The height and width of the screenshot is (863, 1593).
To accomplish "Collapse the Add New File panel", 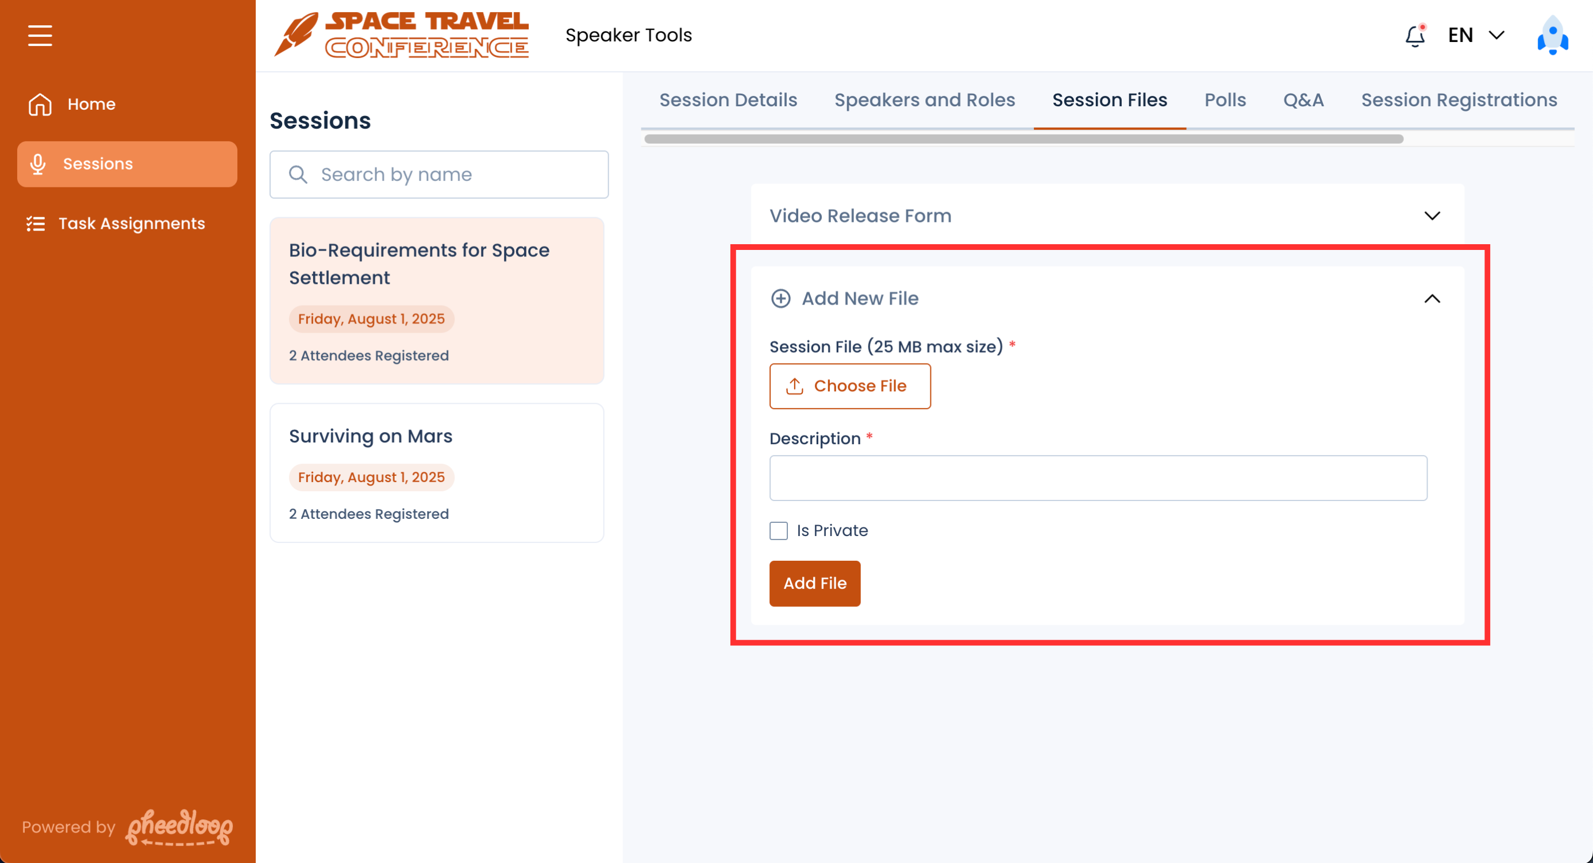I will pos(1432,299).
